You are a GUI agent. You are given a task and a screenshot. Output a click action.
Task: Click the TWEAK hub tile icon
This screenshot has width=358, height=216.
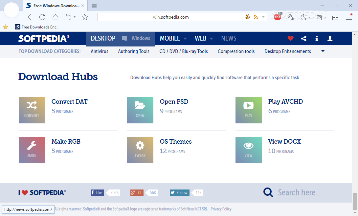[140, 150]
